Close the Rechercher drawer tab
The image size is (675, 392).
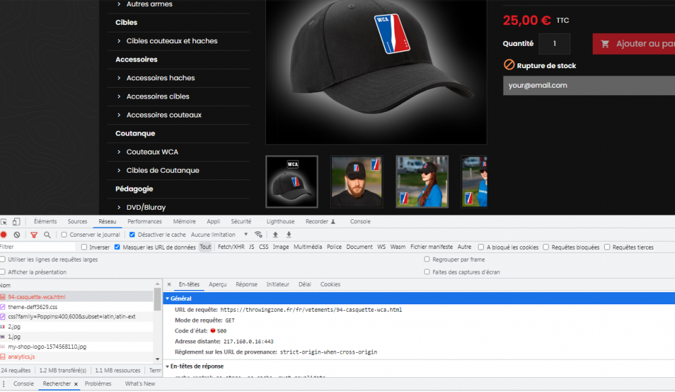point(76,385)
